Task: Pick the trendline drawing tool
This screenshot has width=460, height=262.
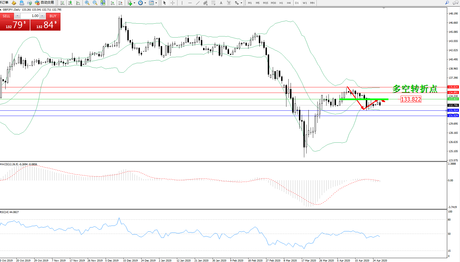Action: pyautogui.click(x=198, y=3)
